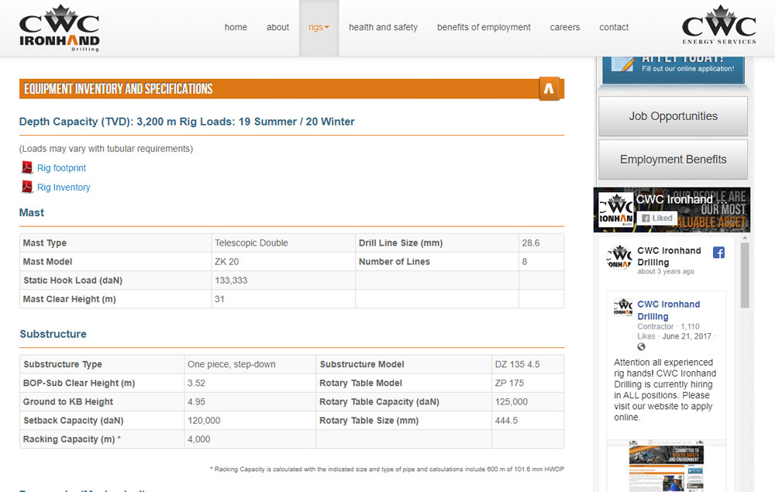Click the '133,333' static hook load value
The height and width of the screenshot is (492, 775).
pyautogui.click(x=231, y=280)
